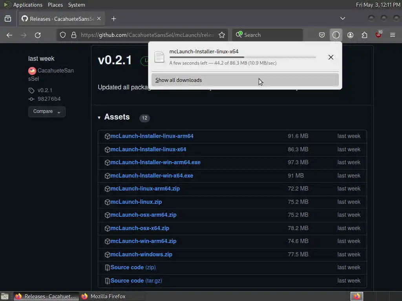Open the uBlock Origin extension icon

coord(378,35)
